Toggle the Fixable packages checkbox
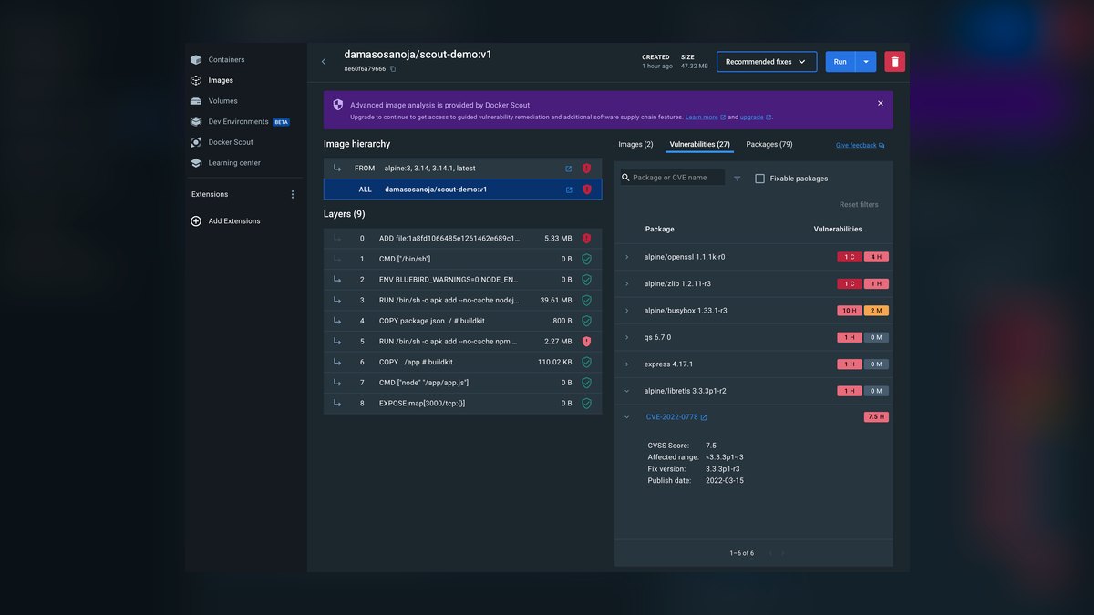 [x=760, y=179]
